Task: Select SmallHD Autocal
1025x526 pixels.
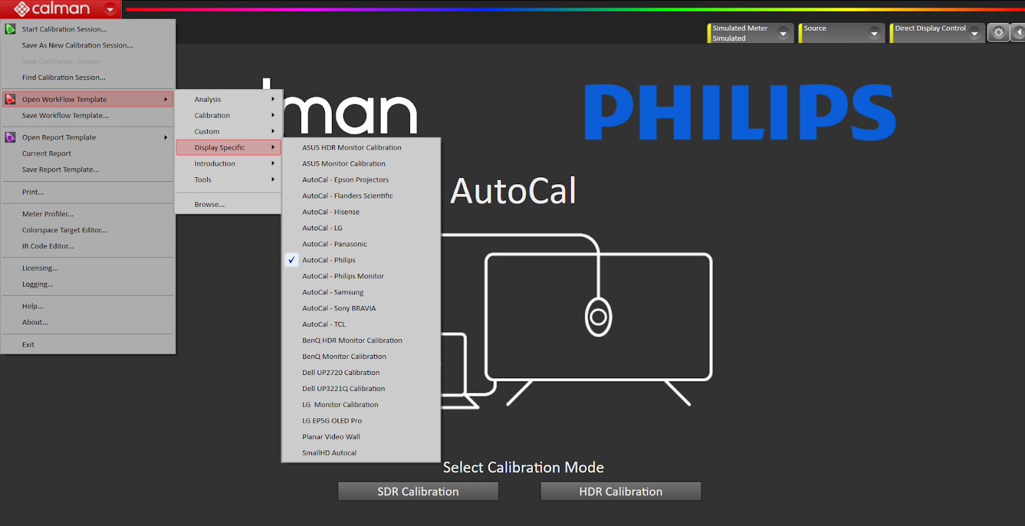Action: click(361, 452)
